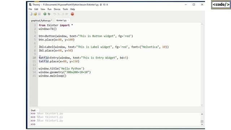
Task: Open the File menu
Action: pos(30,9)
